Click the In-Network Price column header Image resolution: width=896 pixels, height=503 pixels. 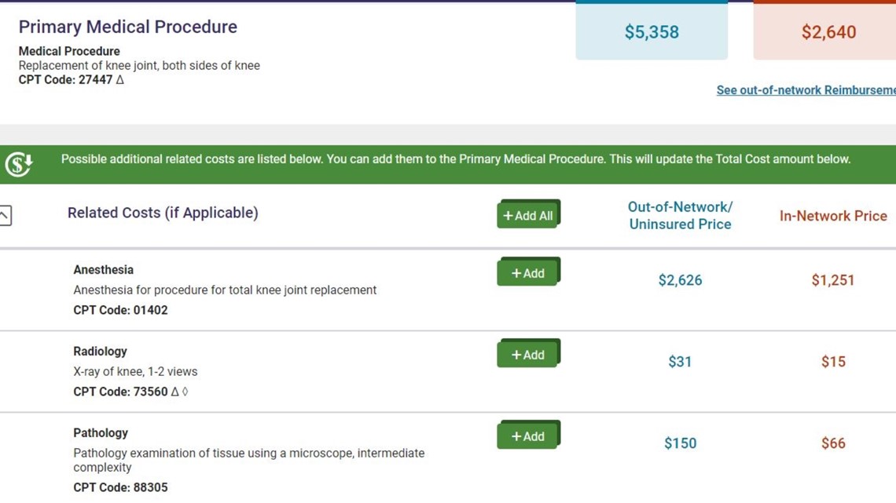coord(833,216)
